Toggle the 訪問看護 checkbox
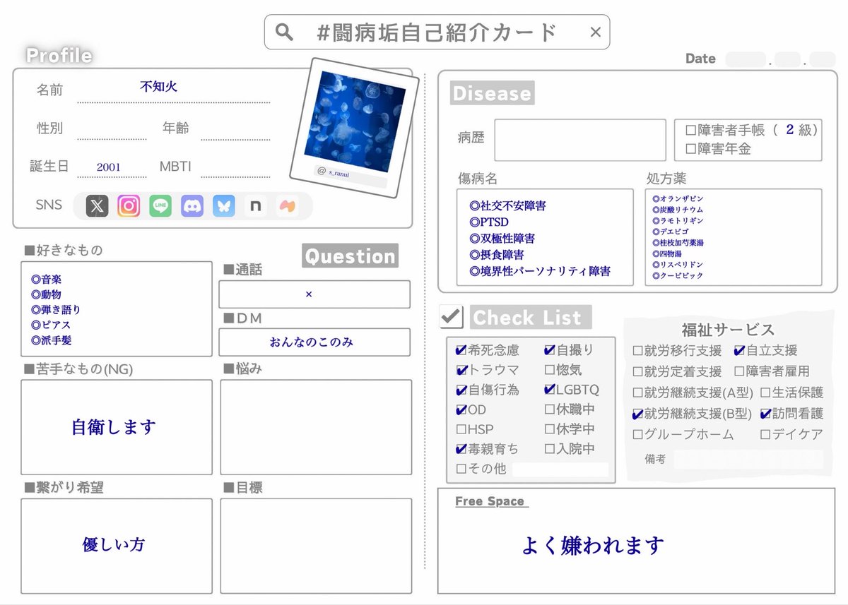Screen dimensions: 848x605 [x=765, y=414]
